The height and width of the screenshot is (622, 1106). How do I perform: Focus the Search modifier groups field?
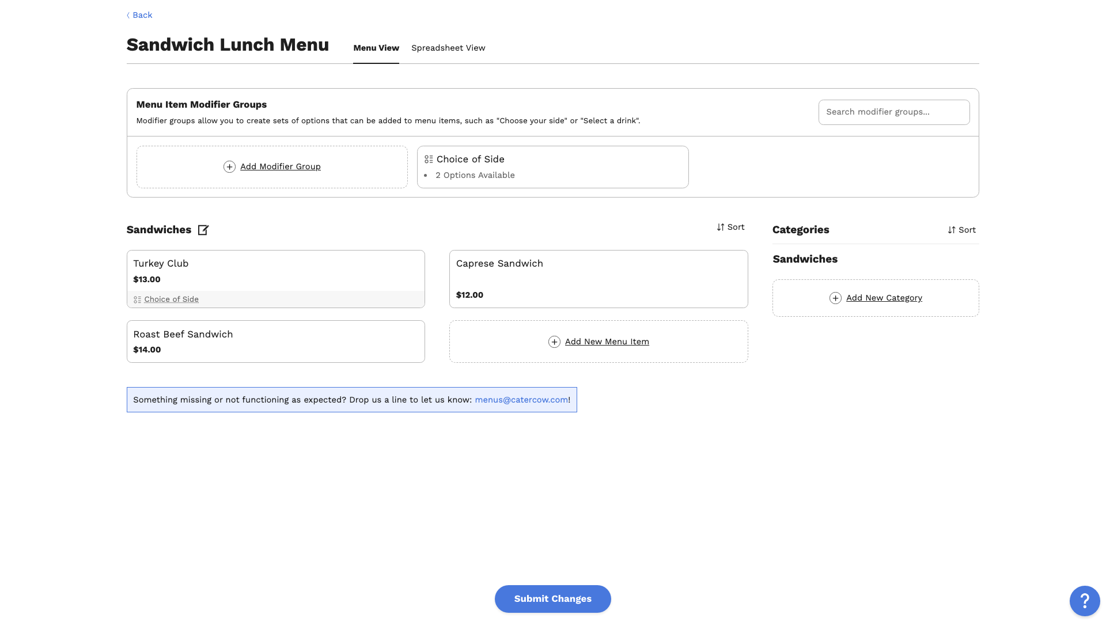(894, 112)
